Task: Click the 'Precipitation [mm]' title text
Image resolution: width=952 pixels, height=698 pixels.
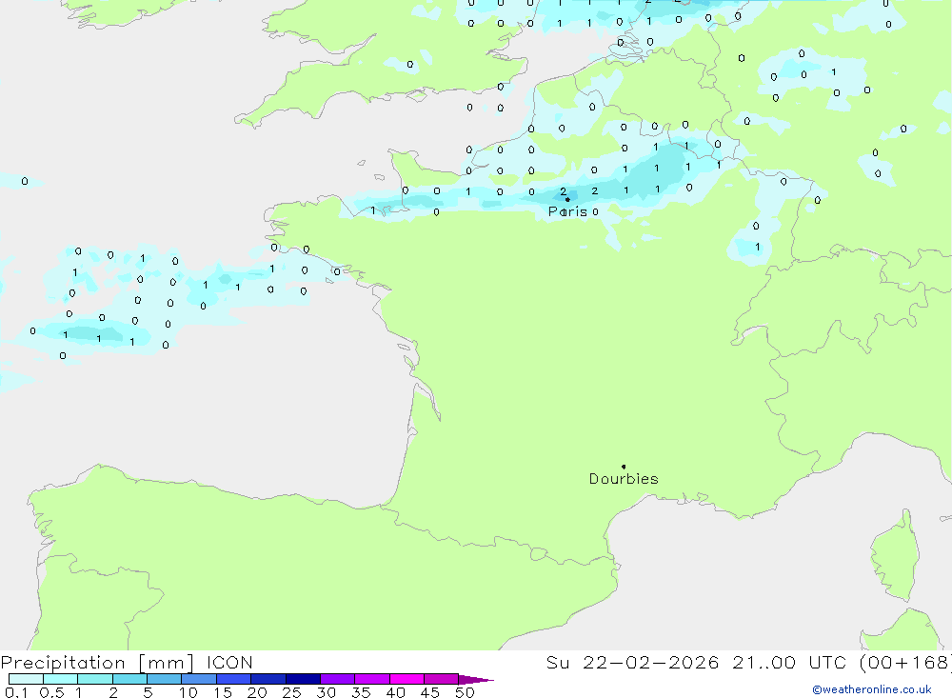Action: [x=98, y=663]
